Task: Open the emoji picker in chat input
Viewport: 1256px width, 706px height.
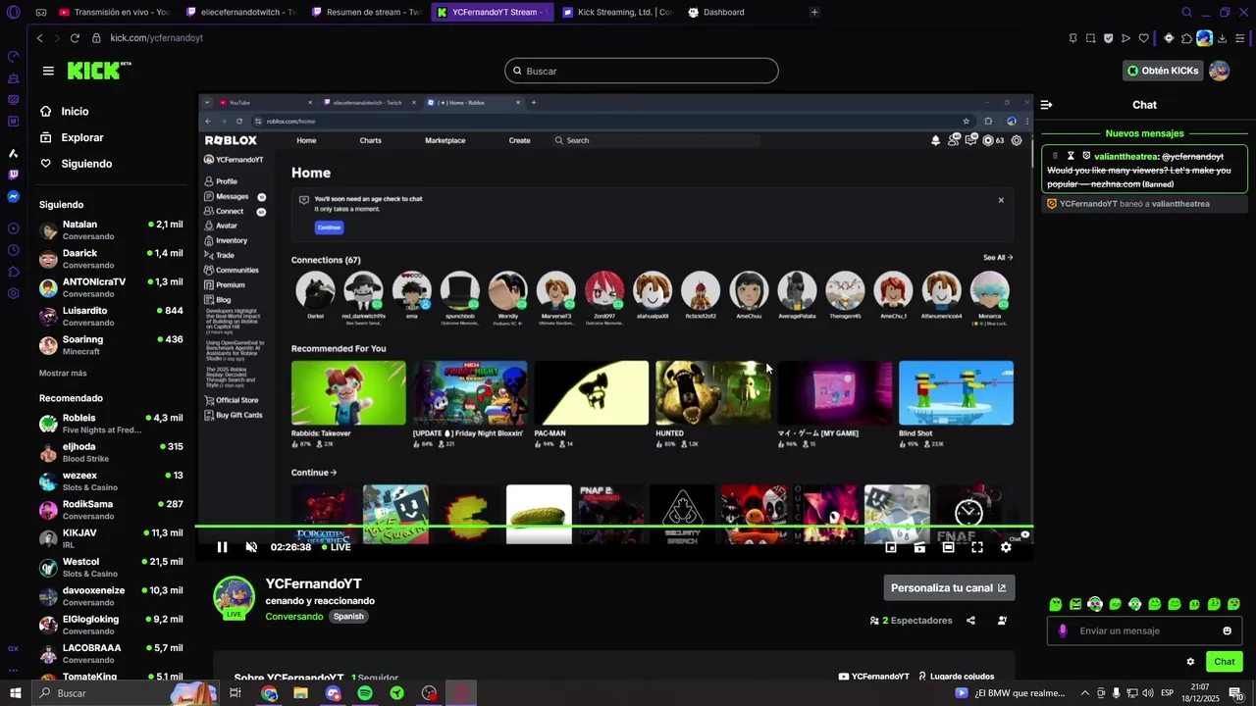Action: coord(1227,630)
